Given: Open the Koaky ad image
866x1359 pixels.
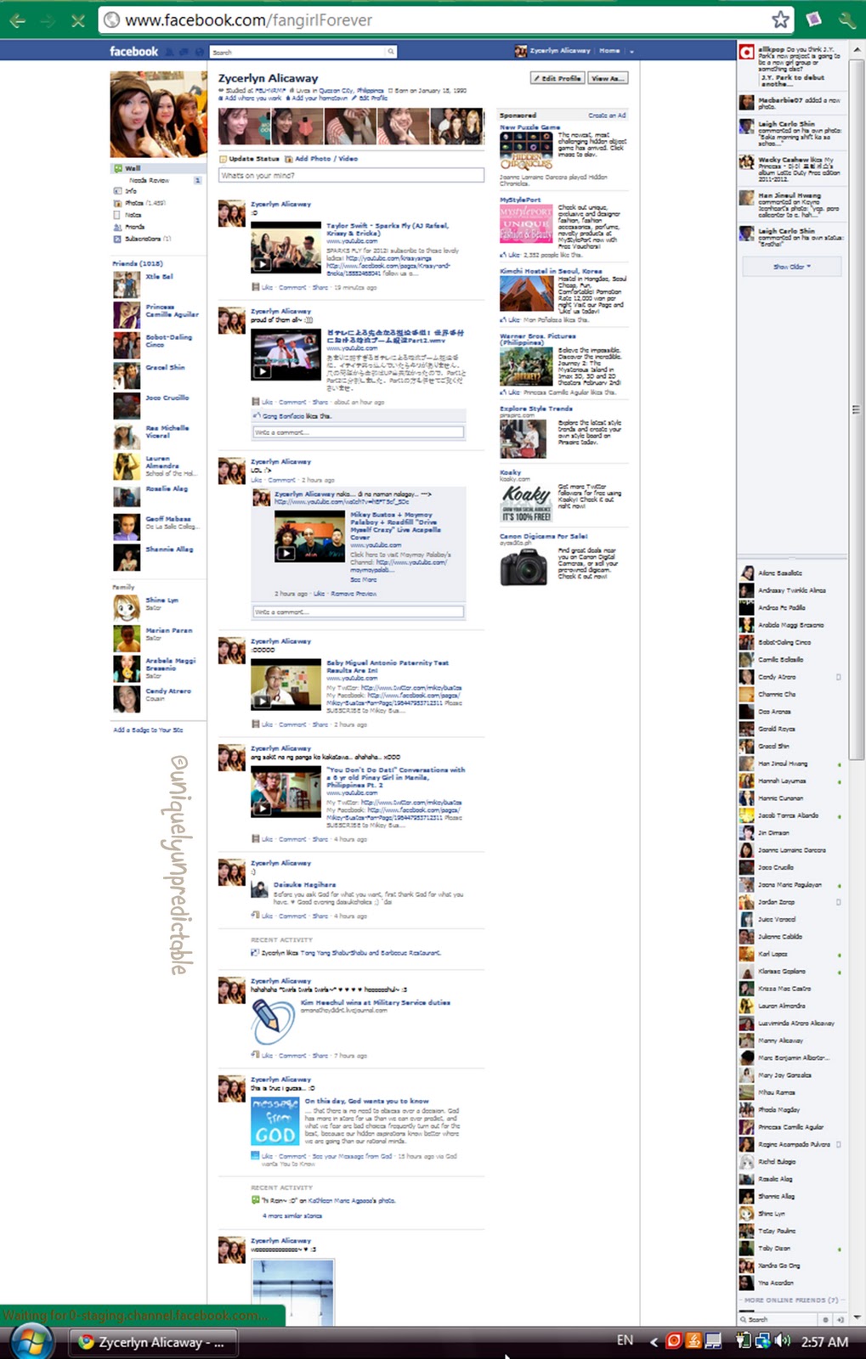Looking at the screenshot, I should [526, 503].
